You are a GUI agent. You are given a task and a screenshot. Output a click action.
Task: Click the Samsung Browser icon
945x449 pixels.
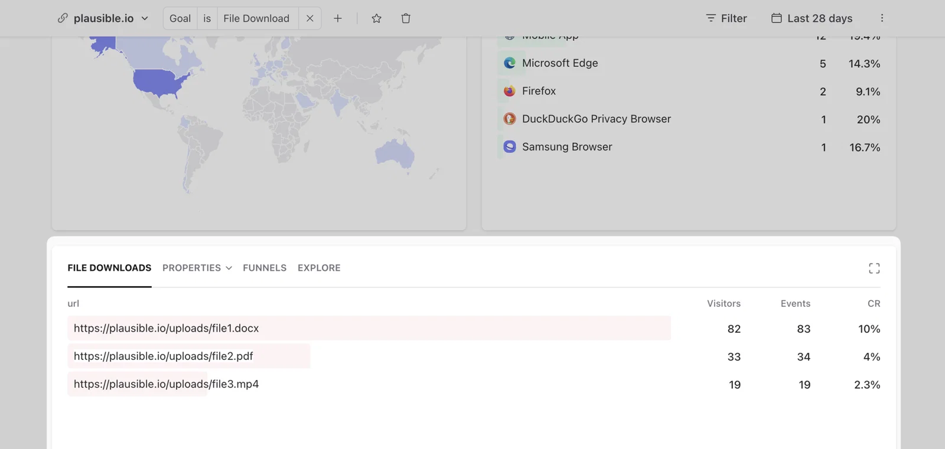(510, 147)
